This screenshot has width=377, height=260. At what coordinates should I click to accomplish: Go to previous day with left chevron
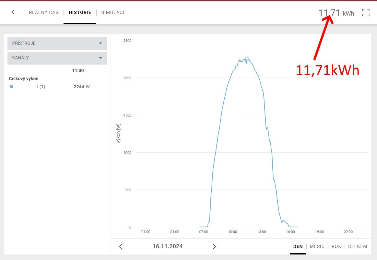pos(121,246)
